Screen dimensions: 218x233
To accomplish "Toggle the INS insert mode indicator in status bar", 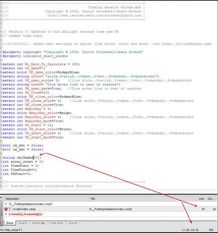I will pos(211,230).
